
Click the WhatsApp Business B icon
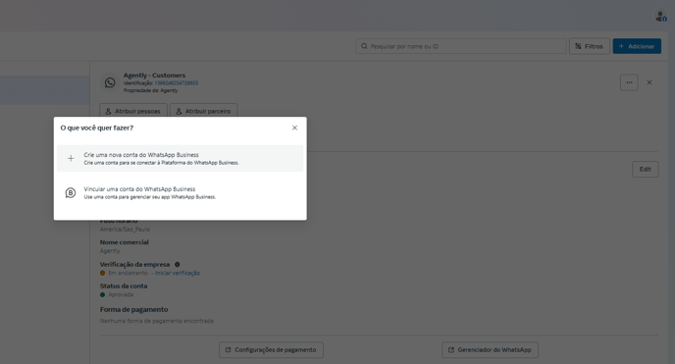click(x=71, y=192)
